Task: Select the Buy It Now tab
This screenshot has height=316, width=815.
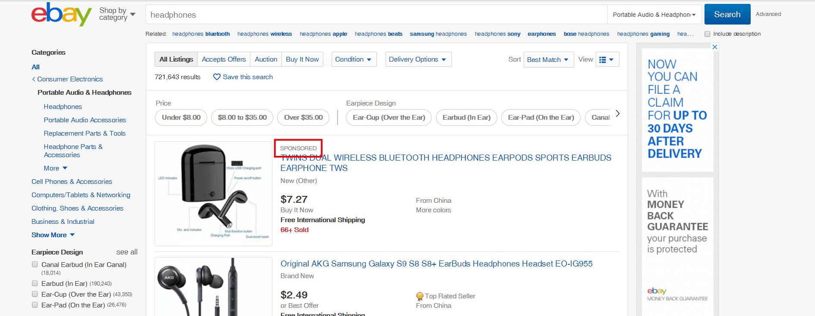Action: (x=302, y=59)
